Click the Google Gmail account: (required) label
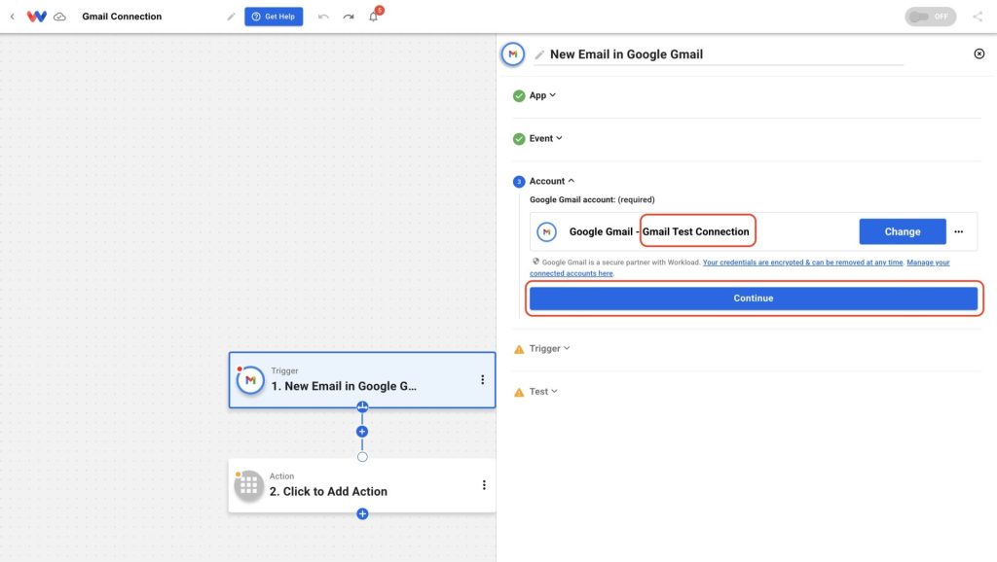The image size is (997, 562). (x=592, y=199)
